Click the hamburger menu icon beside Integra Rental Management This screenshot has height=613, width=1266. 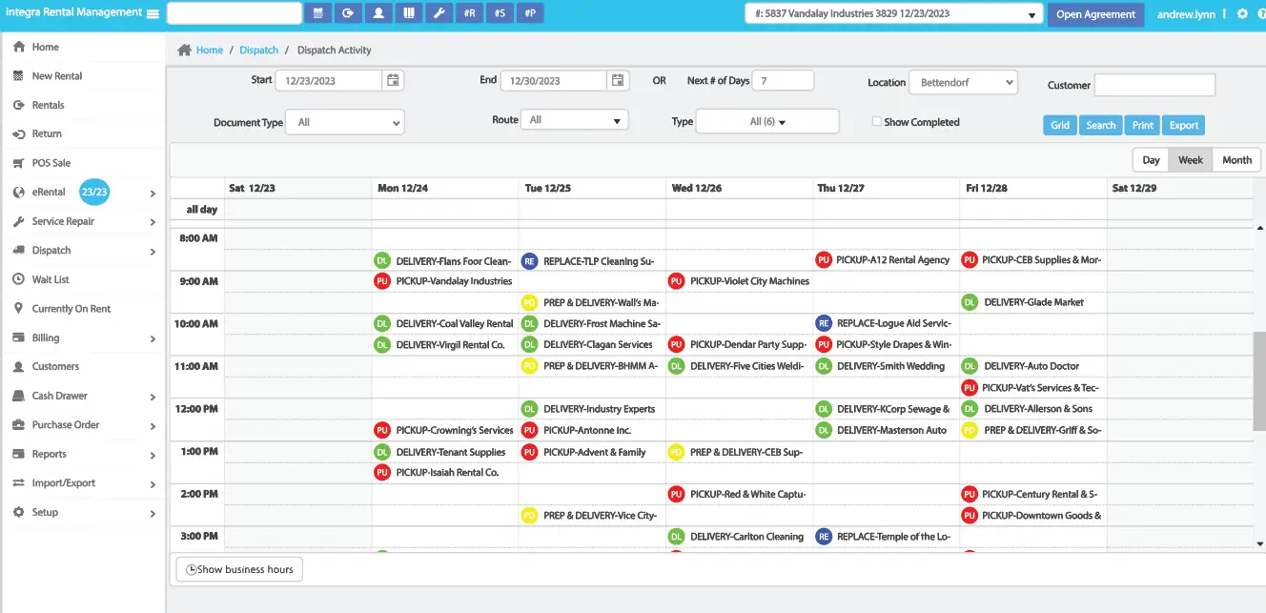pos(153,13)
